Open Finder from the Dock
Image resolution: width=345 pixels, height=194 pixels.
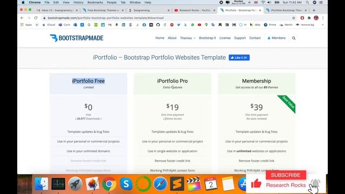[42, 184]
